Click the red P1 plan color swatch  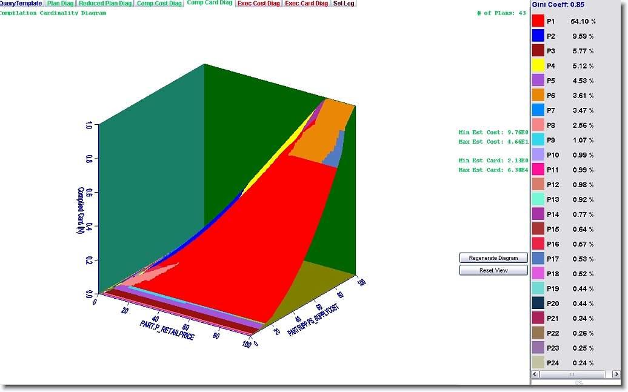[538, 21]
